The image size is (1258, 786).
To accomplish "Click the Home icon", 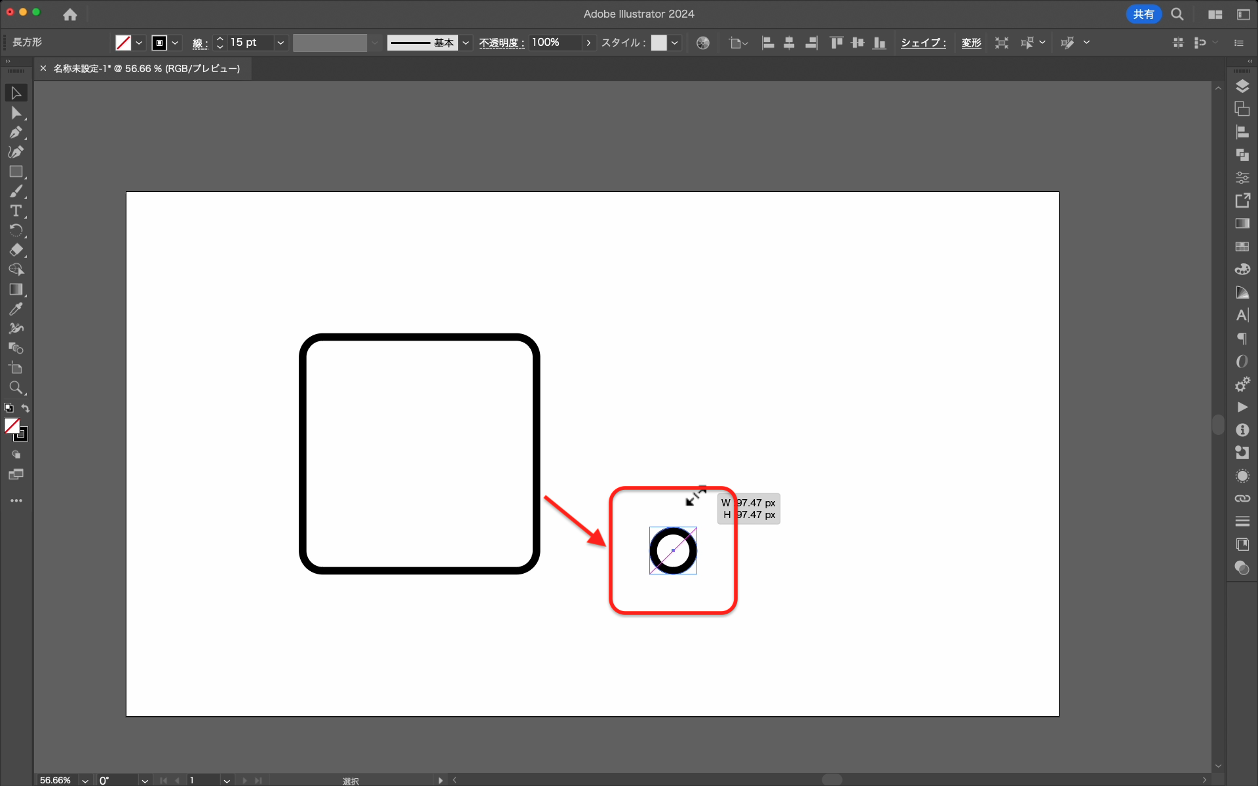I will (70, 14).
